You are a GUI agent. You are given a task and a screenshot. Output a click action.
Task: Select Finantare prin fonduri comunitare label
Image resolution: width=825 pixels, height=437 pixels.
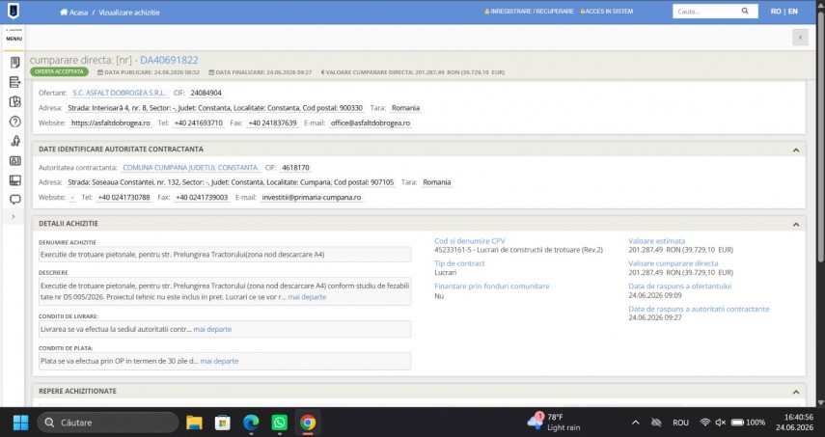pyautogui.click(x=491, y=287)
